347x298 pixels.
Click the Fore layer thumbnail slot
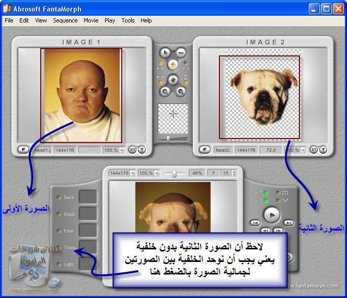88,230
